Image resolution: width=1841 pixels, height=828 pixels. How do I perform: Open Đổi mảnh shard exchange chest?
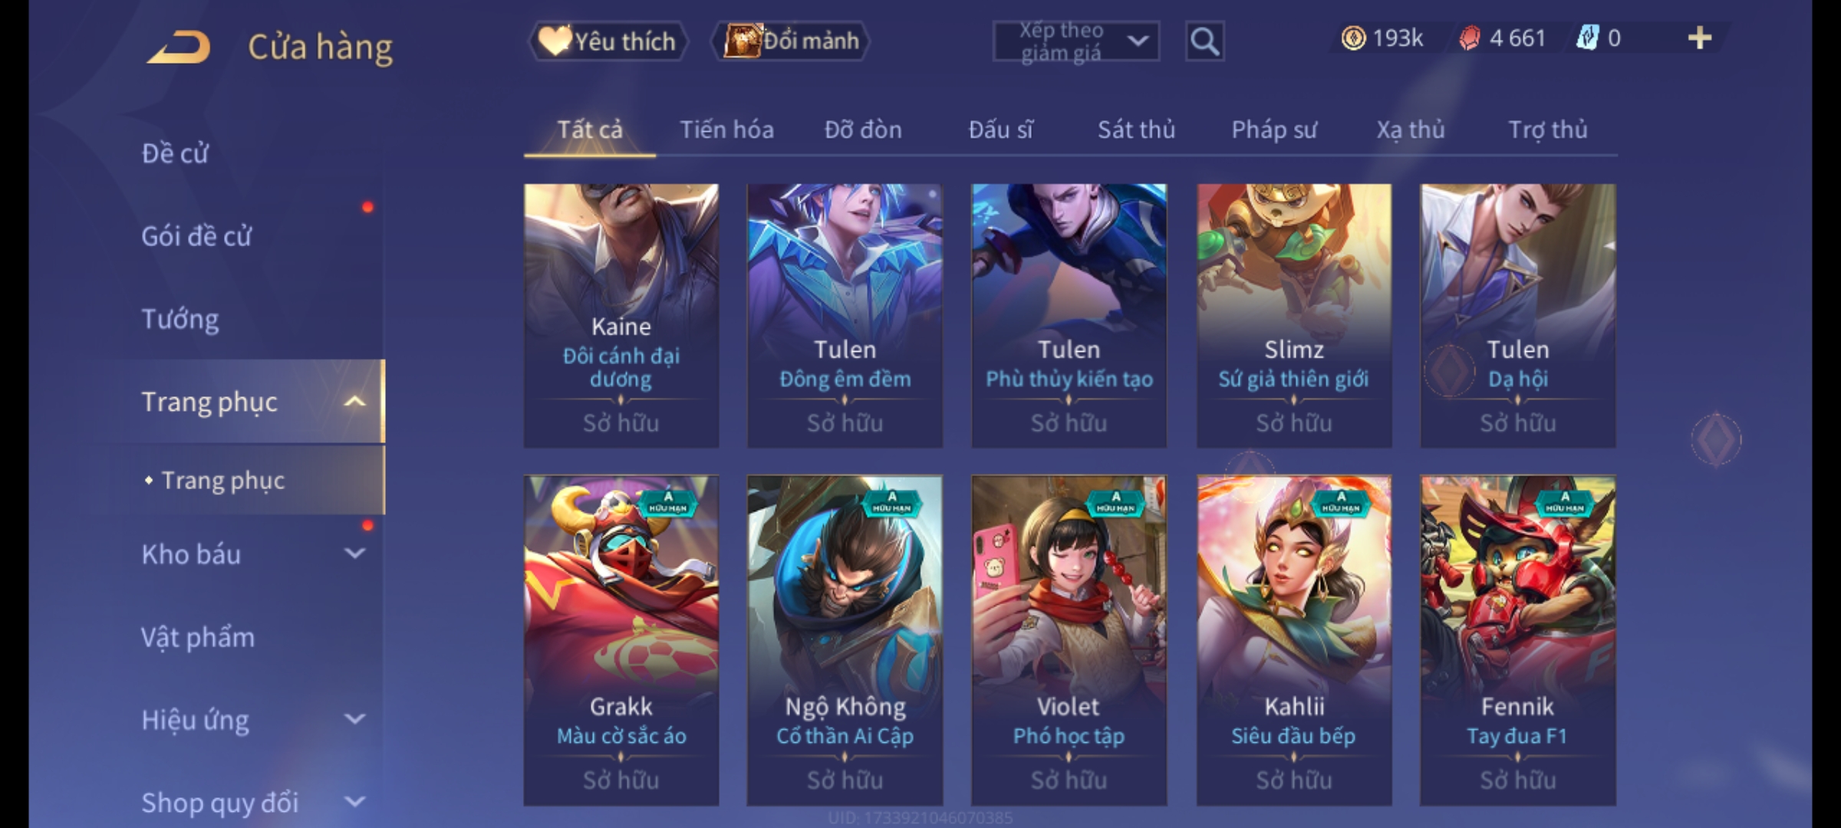[791, 41]
